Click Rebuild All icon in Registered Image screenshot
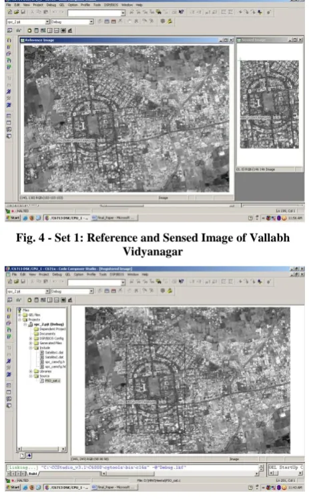Screen dimensions: 309x499 113,291
